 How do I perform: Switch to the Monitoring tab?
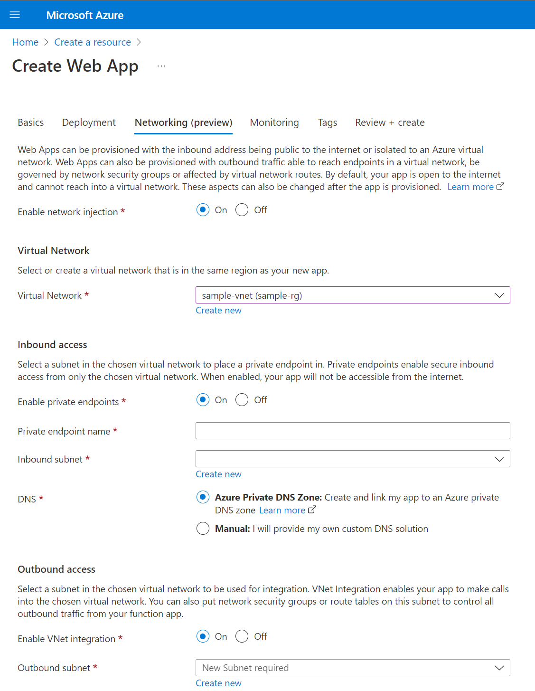274,122
